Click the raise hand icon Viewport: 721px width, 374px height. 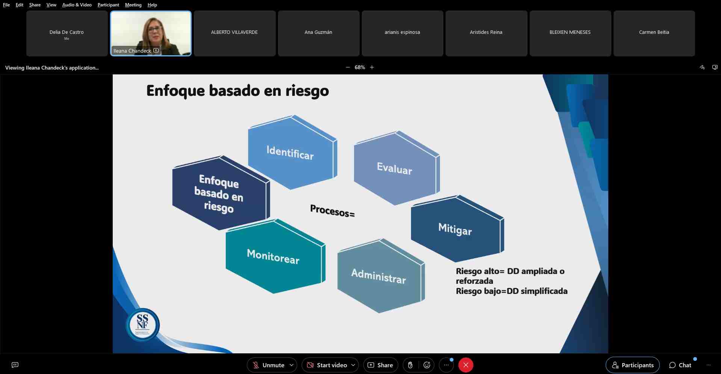coord(410,365)
